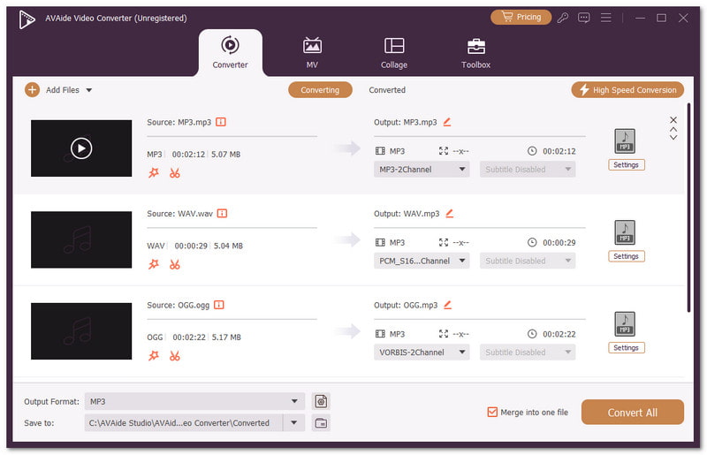Click the Pricing button
The image size is (707, 455).
pos(521,17)
